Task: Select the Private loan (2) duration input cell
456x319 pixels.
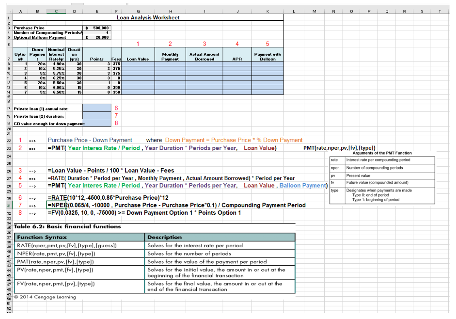Action: tap(97, 116)
